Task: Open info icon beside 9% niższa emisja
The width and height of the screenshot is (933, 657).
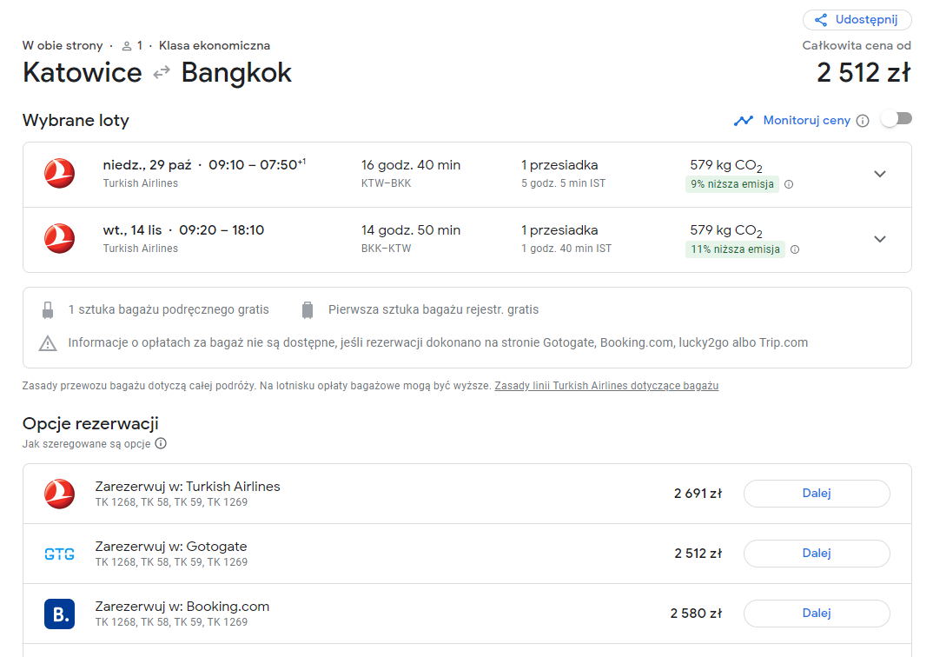Action: coord(789,184)
